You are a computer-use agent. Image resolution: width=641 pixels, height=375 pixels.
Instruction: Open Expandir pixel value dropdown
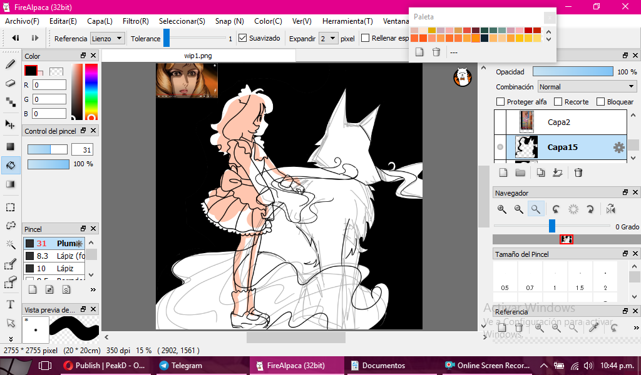(x=328, y=38)
